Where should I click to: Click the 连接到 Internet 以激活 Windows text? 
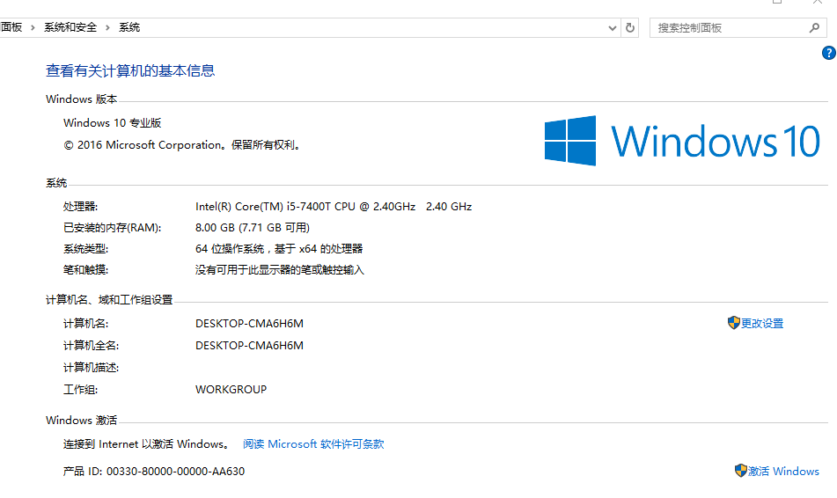(147, 444)
